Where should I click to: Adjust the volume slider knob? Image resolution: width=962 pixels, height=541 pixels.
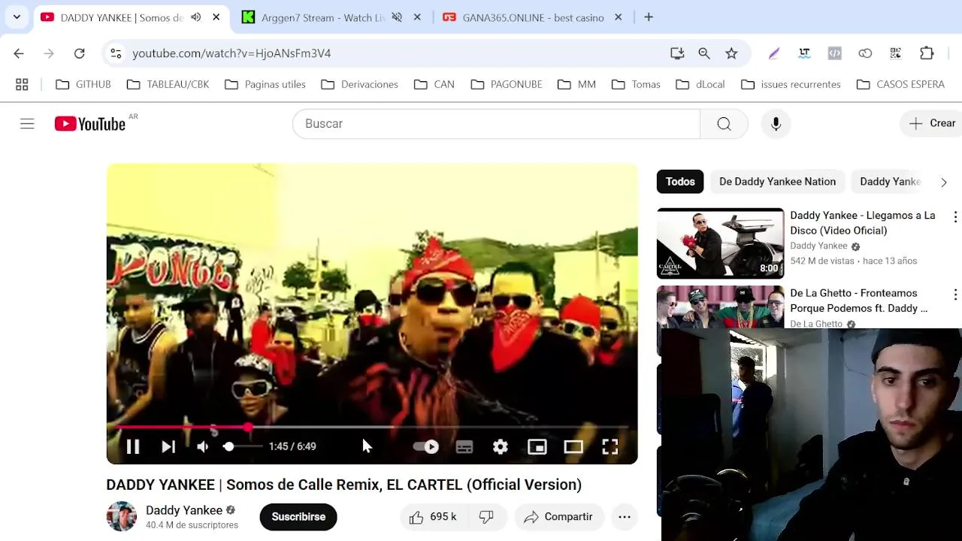(x=228, y=446)
